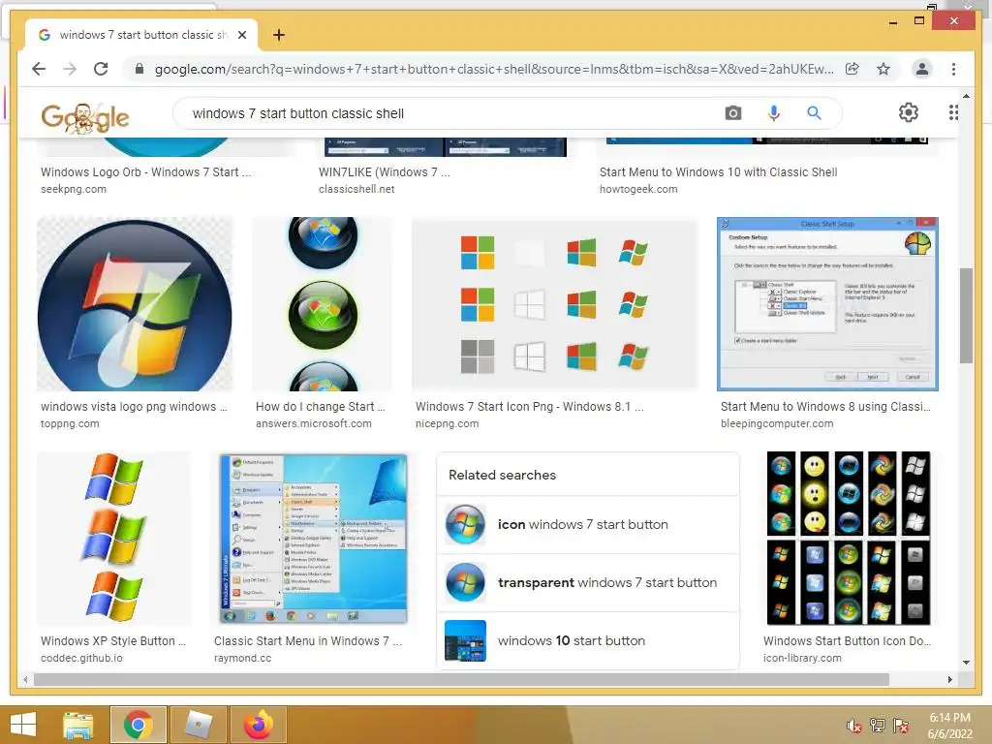The image size is (992, 744).
Task: Click the vertical scrollbar up arrow
Action: [x=966, y=96]
